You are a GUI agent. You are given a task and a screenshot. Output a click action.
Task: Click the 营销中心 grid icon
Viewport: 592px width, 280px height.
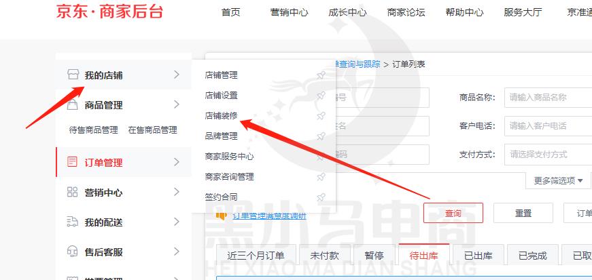[x=73, y=192]
